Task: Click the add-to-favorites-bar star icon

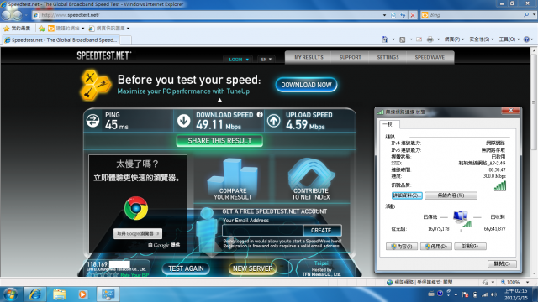Action: [x=42, y=28]
